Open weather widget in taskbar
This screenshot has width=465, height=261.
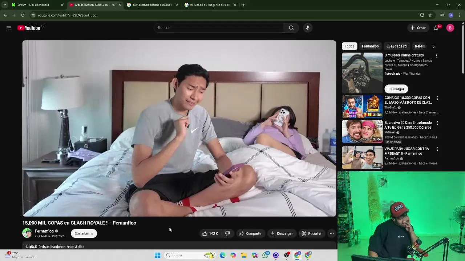point(20,255)
